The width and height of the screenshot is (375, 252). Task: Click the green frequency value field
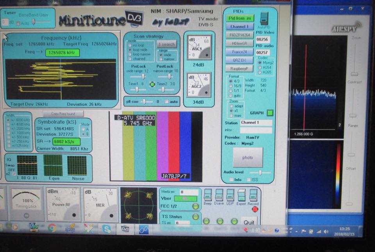pos(62,53)
